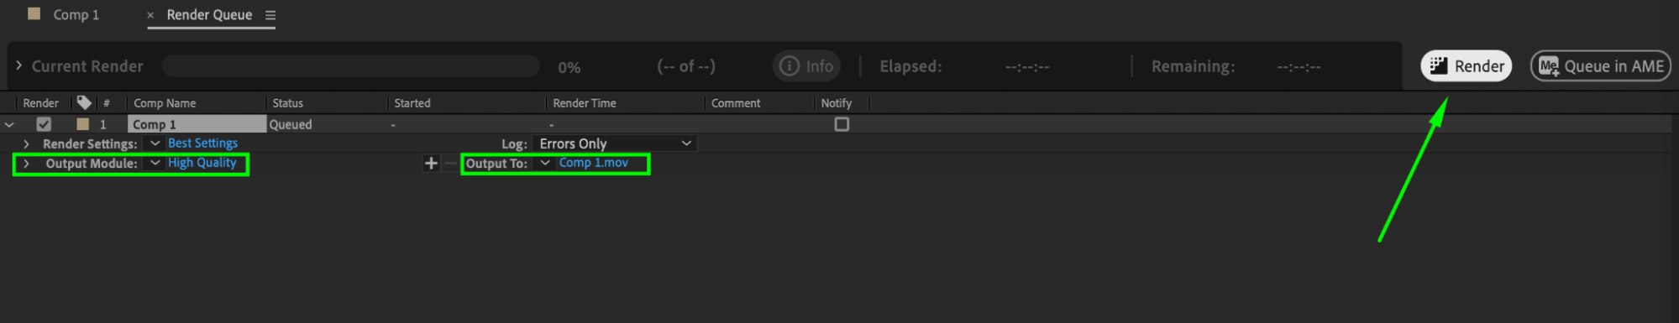Enable the Notify checkbox for Comp 1
Image resolution: width=1679 pixels, height=323 pixels.
click(x=842, y=124)
